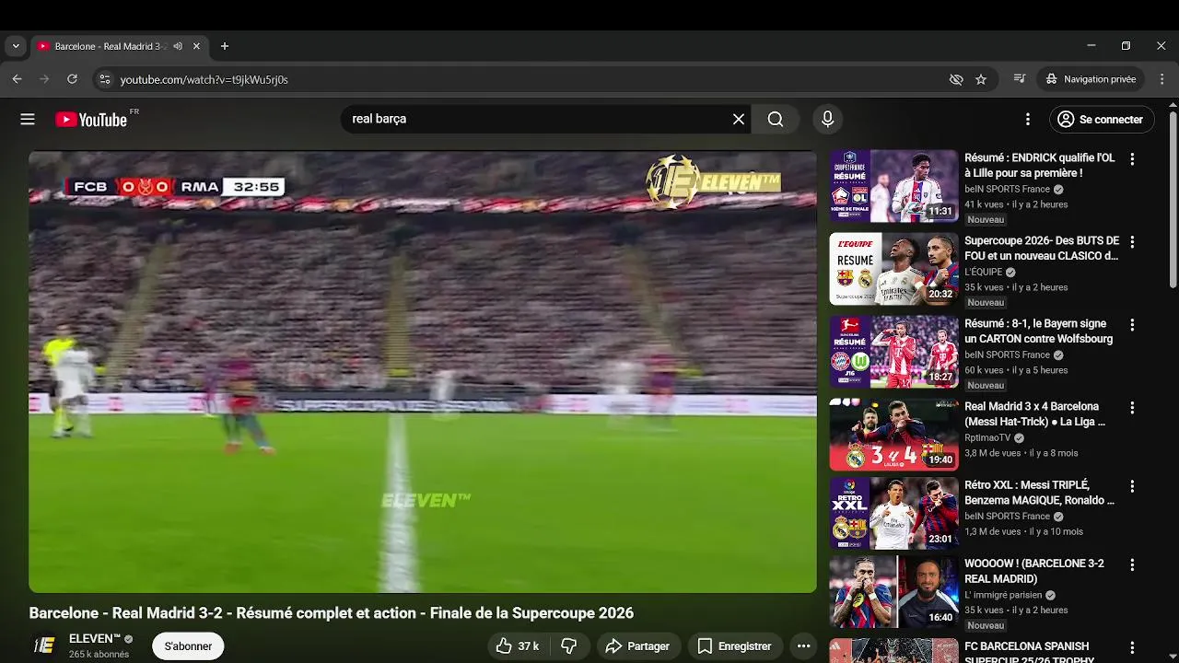Image resolution: width=1179 pixels, height=663 pixels.
Task: Start voice search with the microphone icon
Action: pos(827,119)
